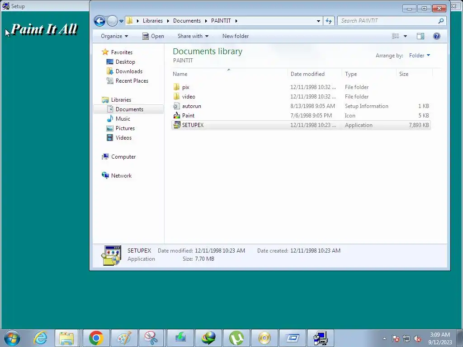
Task: Expand the arrow after Libraries breadcrumb
Action: tap(168, 21)
